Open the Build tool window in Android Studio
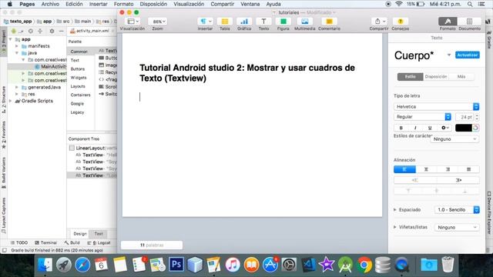The width and height of the screenshot is (493, 277). click(x=72, y=243)
